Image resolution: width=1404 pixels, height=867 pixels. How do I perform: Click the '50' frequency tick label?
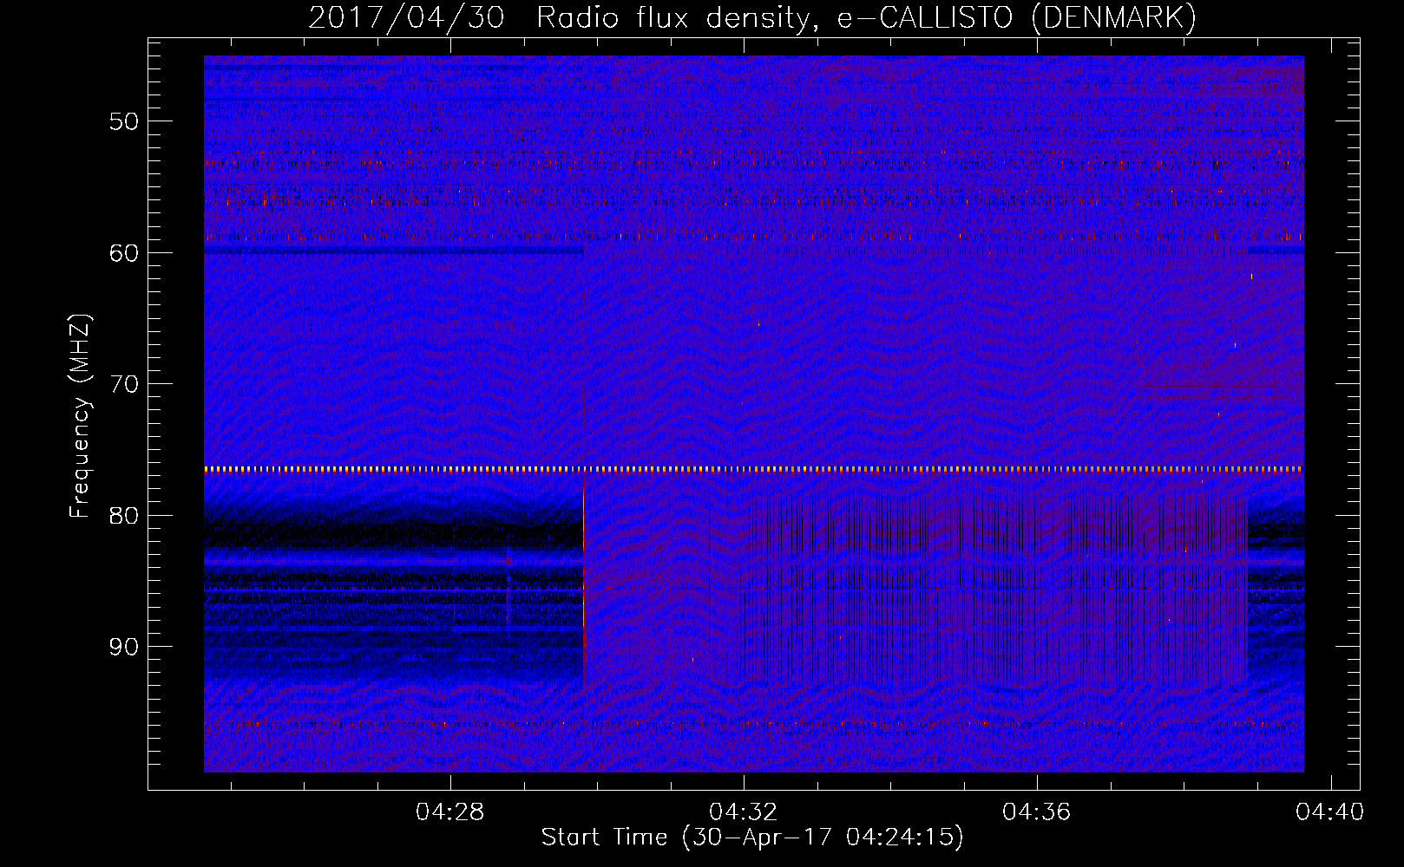click(123, 121)
